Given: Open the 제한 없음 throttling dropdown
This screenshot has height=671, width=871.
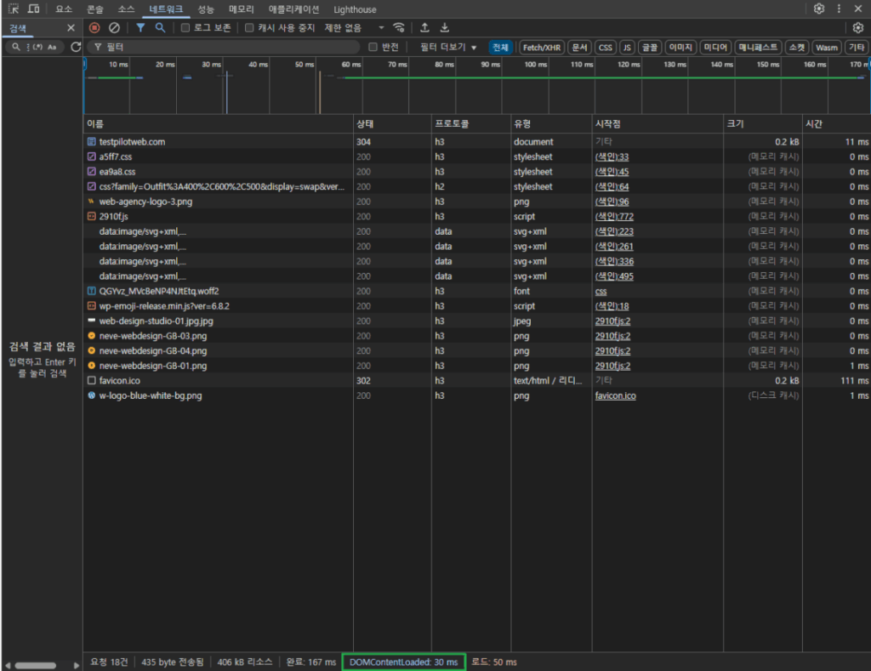Looking at the screenshot, I should pos(355,28).
